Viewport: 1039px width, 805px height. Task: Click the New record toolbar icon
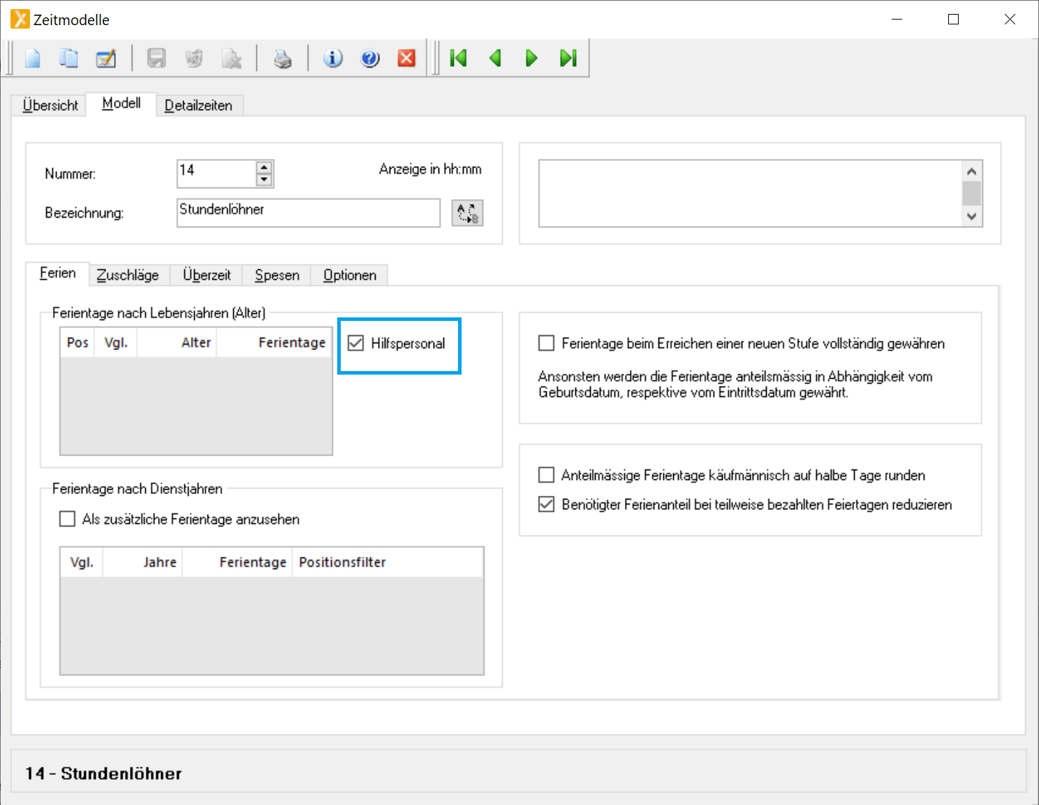tap(32, 59)
